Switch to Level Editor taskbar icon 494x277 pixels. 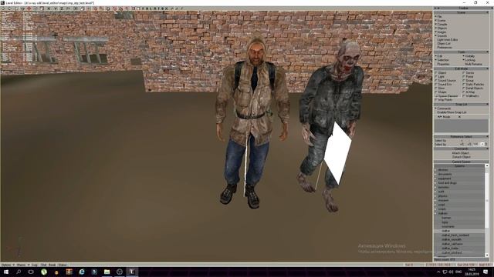pos(132,272)
